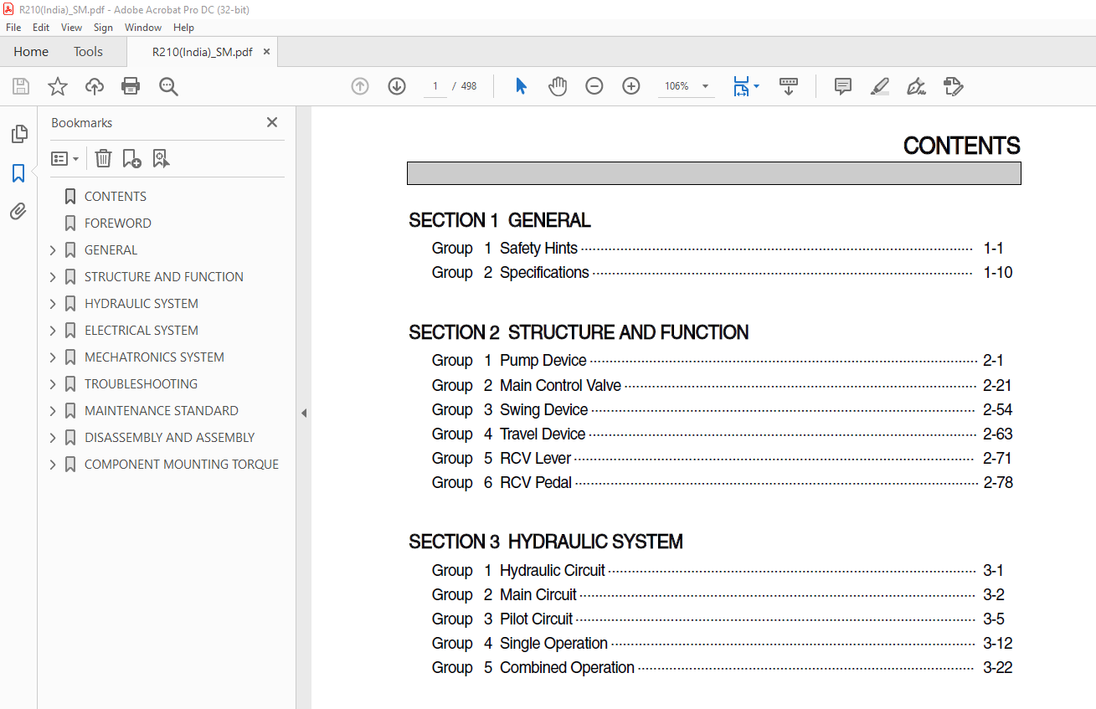Activate the hand pan tool
1096x709 pixels.
558,86
